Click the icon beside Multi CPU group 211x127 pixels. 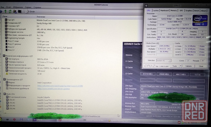coord(5,94)
